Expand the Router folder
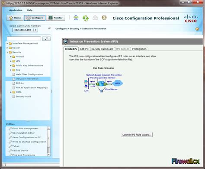 [7, 48]
